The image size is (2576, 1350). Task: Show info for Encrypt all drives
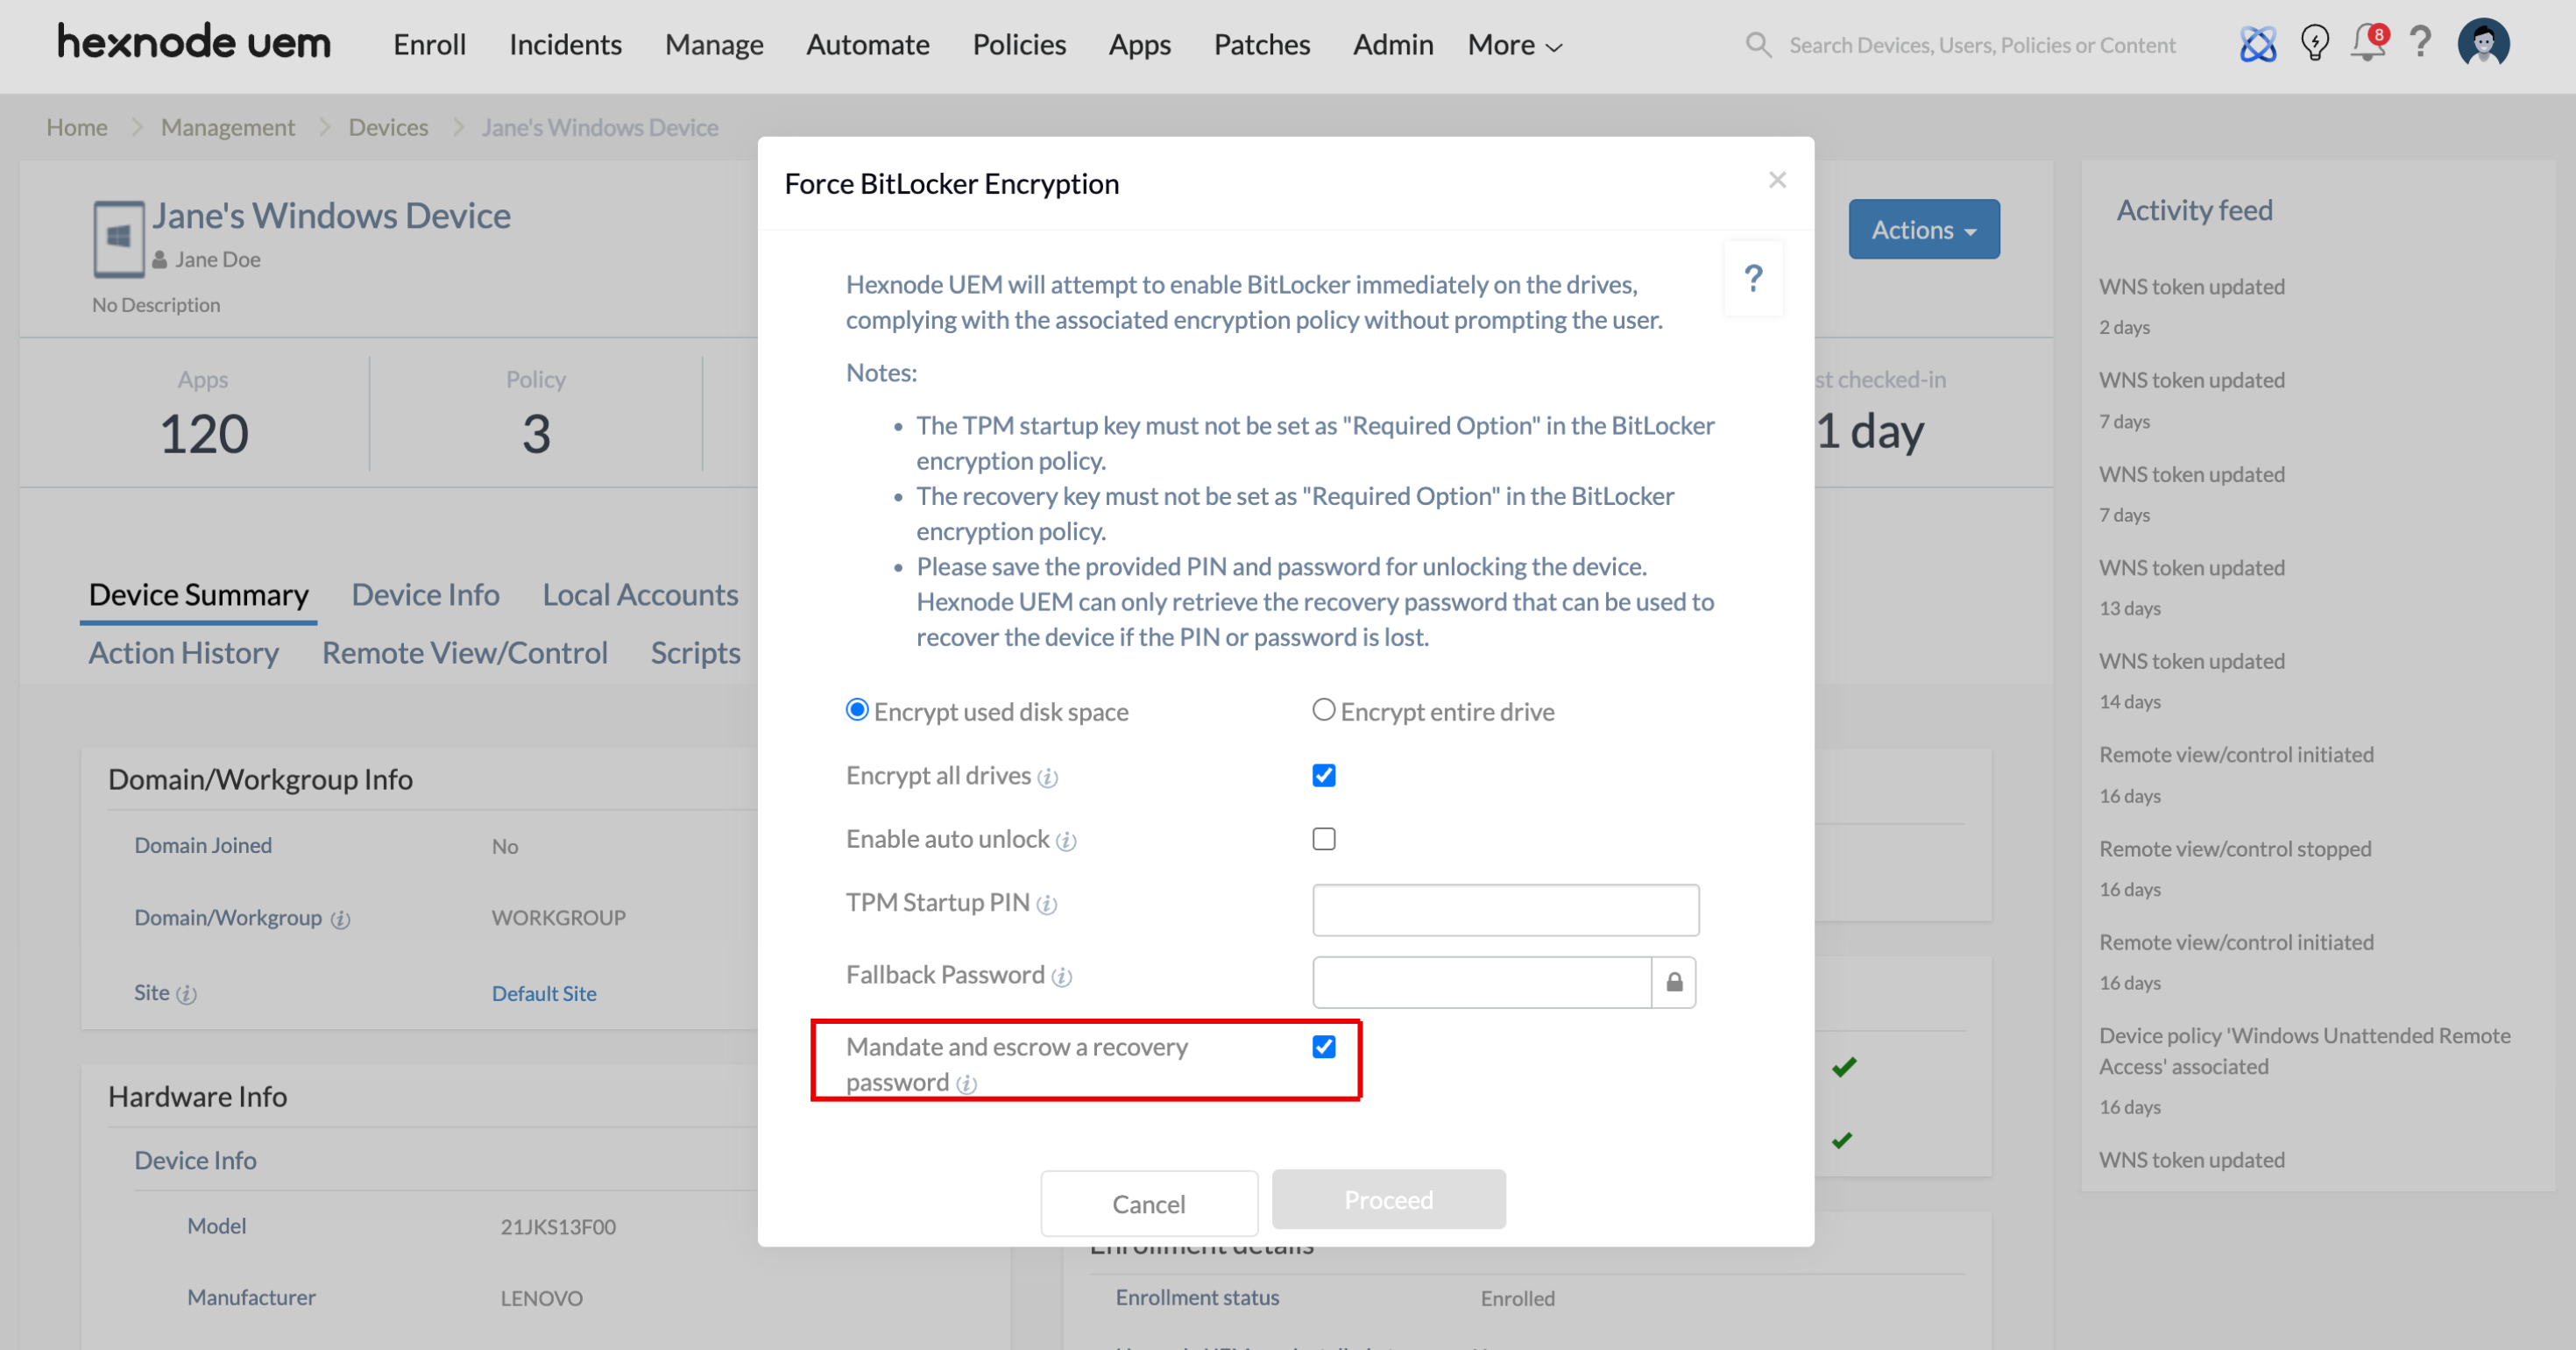point(1047,778)
